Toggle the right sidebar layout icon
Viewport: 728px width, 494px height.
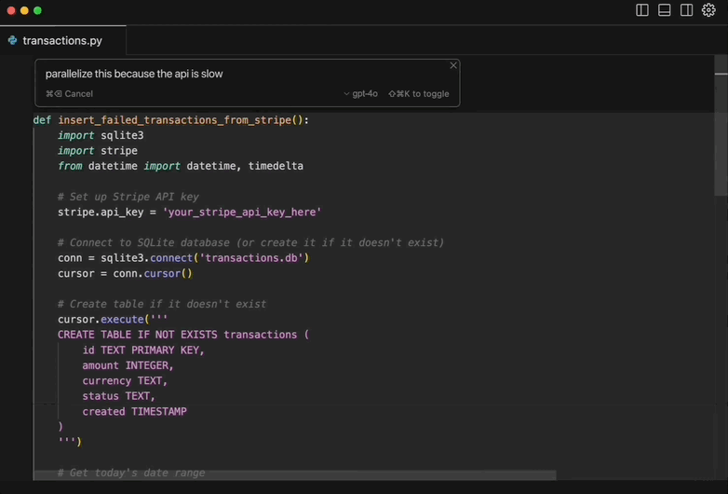[686, 10]
